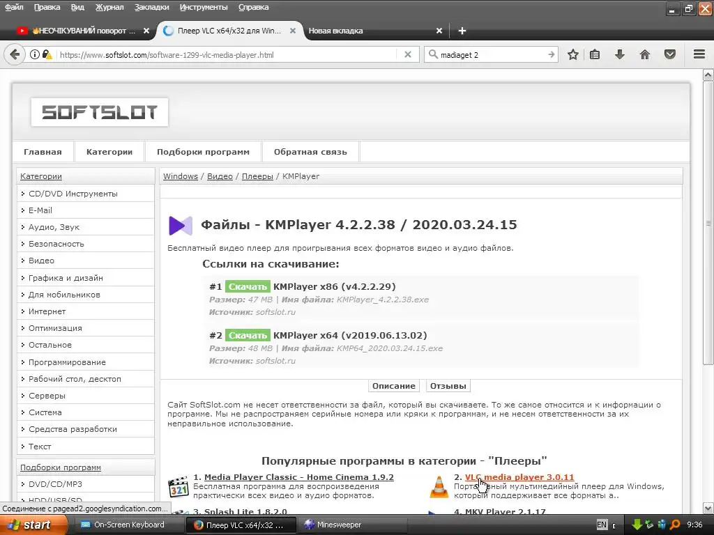
Task: Close the Новая вкладка tab
Action: click(x=439, y=31)
